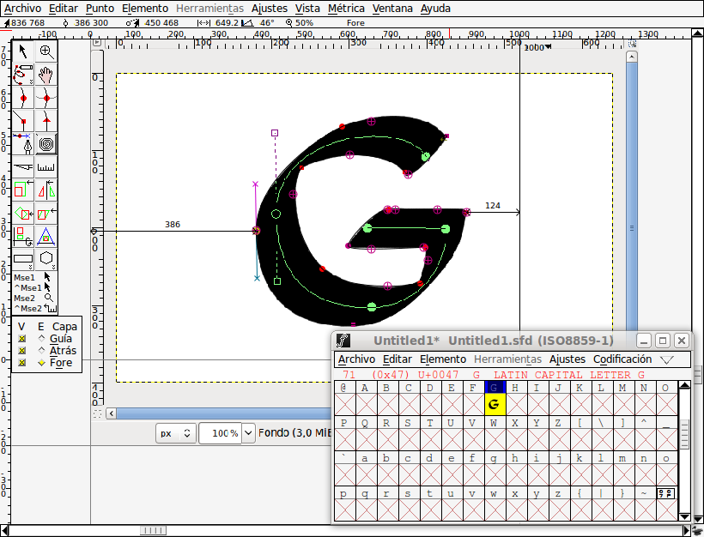The width and height of the screenshot is (704, 537).
Task: Select the Rotate tool
Action: click(23, 214)
